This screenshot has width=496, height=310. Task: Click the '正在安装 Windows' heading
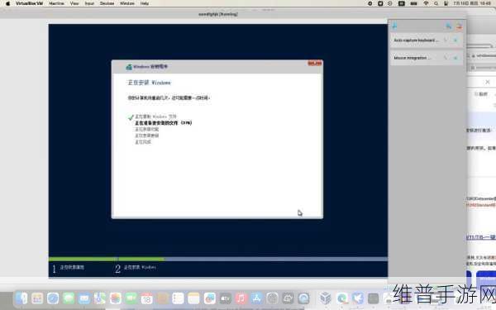point(149,83)
